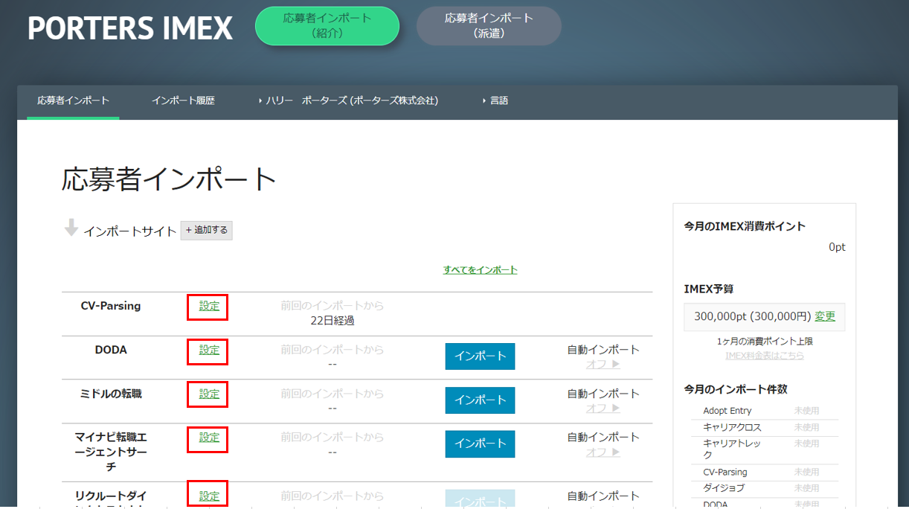Click 変更 next to IMEX予算

(825, 316)
